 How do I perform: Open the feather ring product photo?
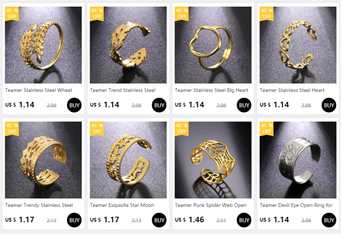pos(128,45)
